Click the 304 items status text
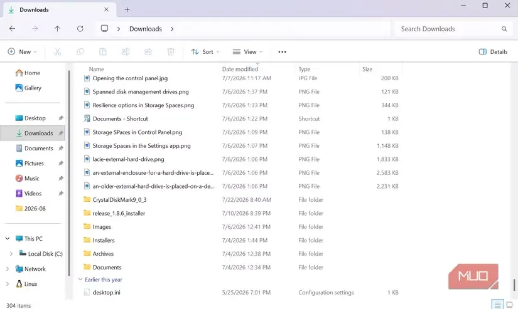Screen dimensions: 518x309 click(x=18, y=306)
